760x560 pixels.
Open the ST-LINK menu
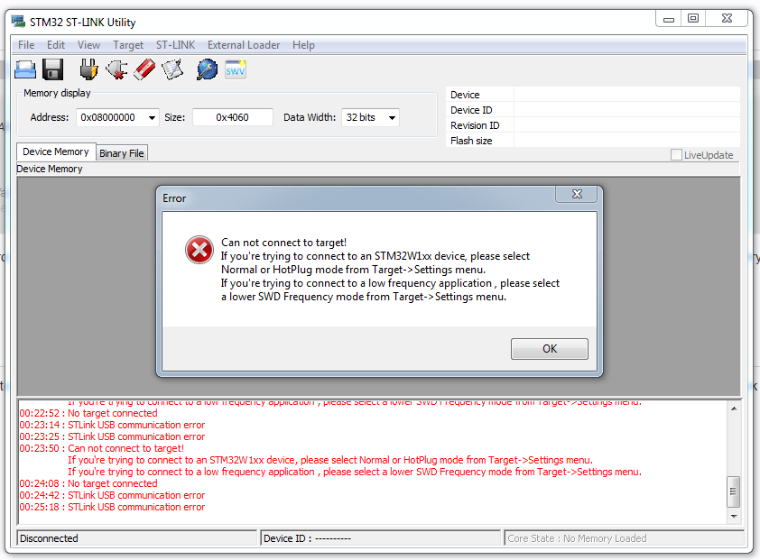point(175,45)
